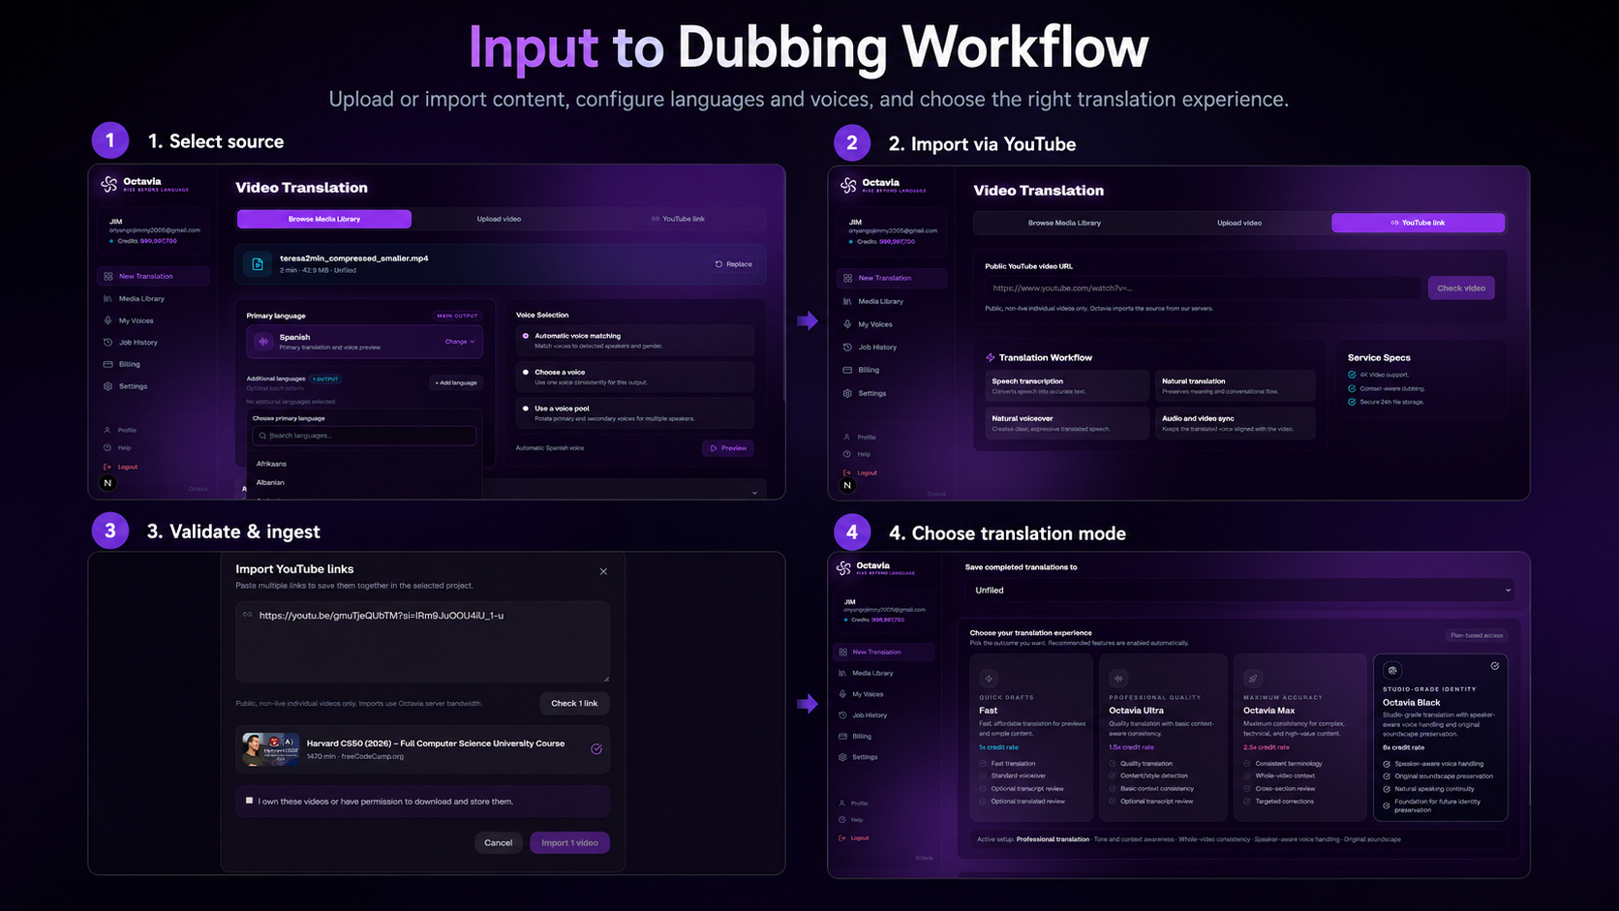Screen dimensions: 1619x911
Task: Click the Octavia logo in the Import via YouTube panel
Action: tap(849, 185)
